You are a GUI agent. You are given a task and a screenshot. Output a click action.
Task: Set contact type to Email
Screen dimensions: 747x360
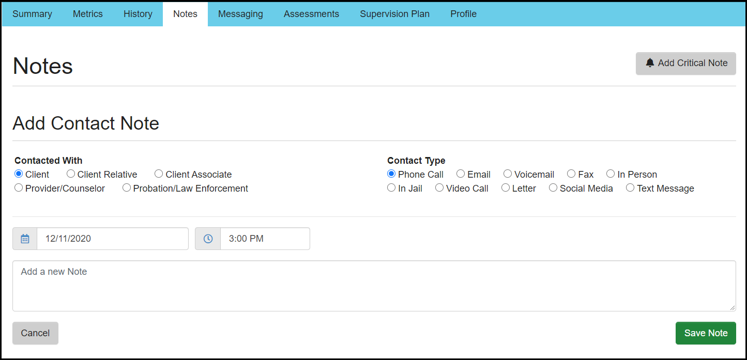[461, 174]
